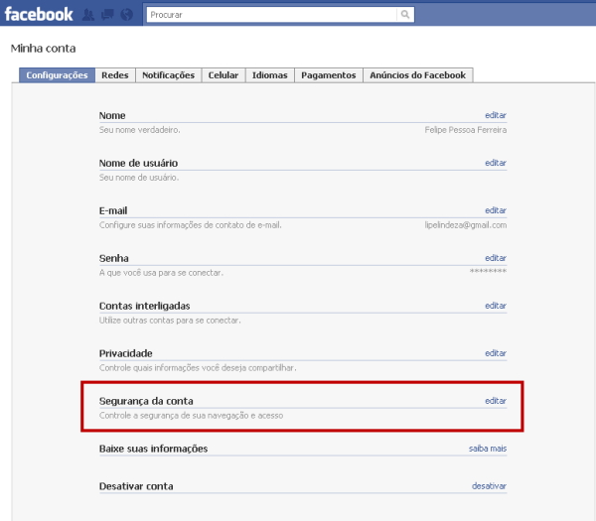The image size is (596, 521).
Task: Click the Baixe suas informações heading
Action: point(153,449)
